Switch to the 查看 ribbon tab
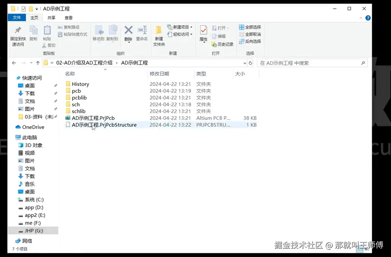This screenshot has width=391, height=257. (x=68, y=18)
